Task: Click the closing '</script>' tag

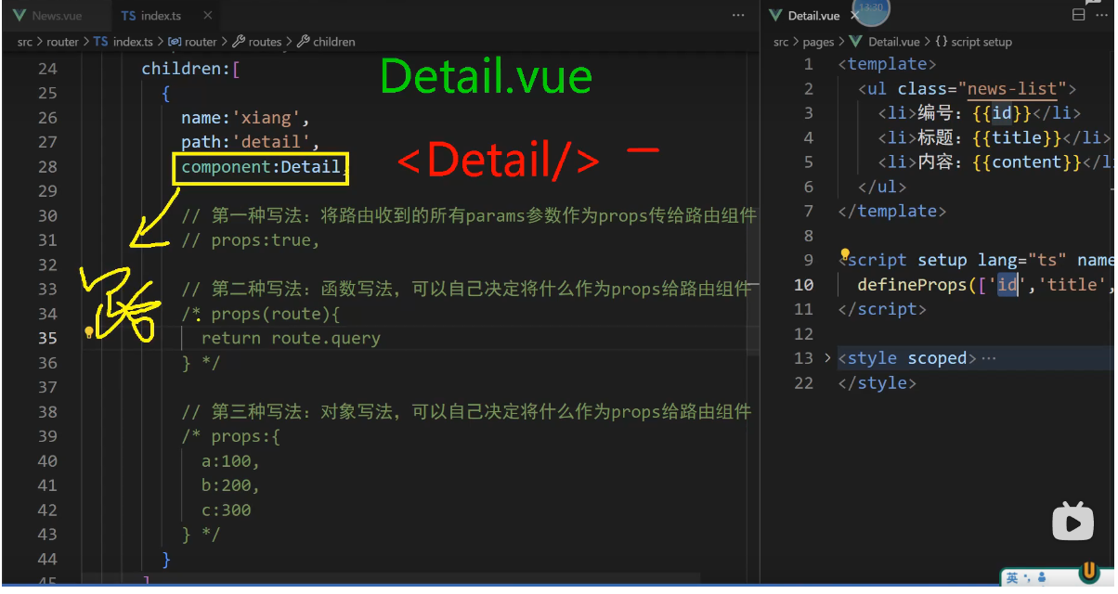Action: [882, 309]
